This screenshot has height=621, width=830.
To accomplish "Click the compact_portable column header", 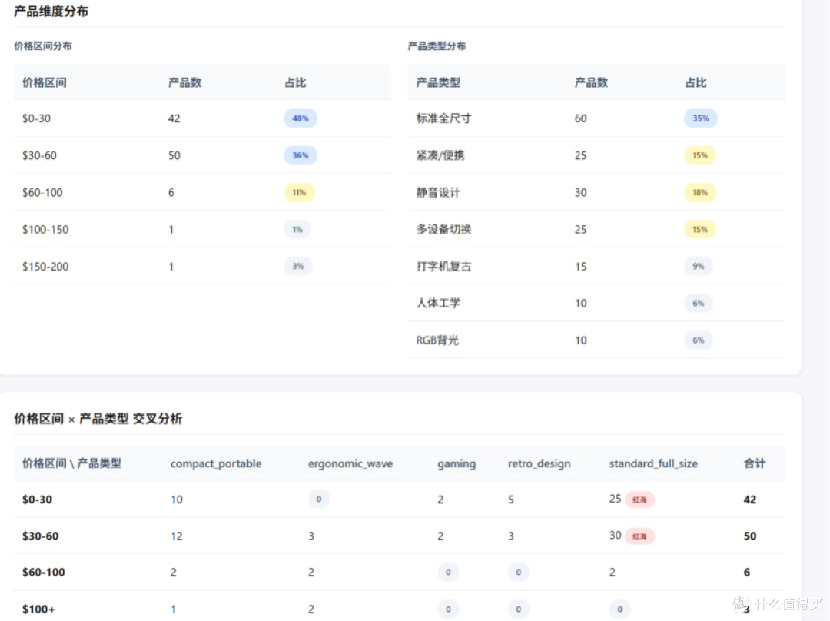I will click(x=216, y=463).
